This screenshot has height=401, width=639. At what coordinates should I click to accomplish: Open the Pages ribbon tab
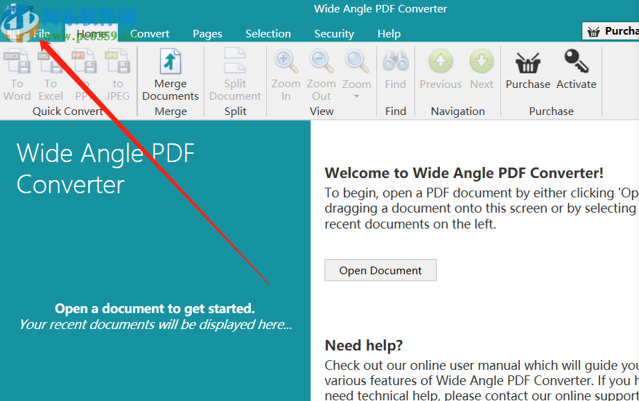207,33
